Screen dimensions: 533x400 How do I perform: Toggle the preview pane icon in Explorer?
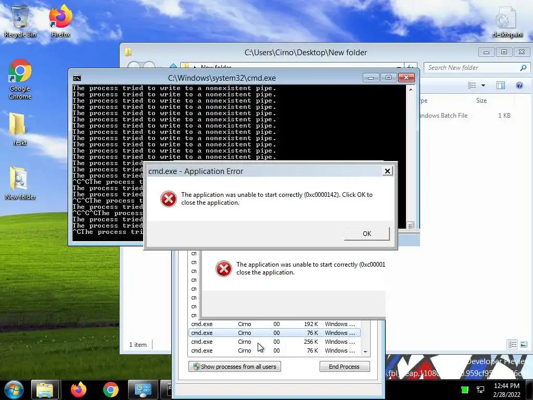(501, 85)
